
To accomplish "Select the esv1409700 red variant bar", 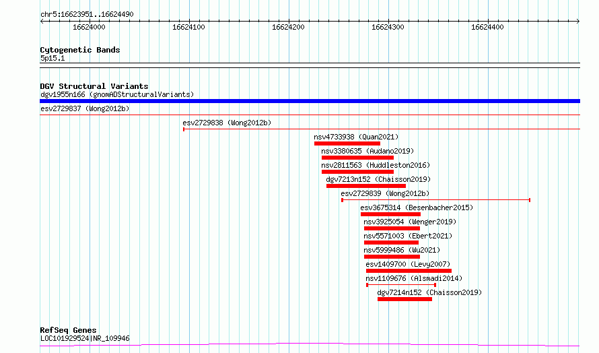I will point(409,271).
